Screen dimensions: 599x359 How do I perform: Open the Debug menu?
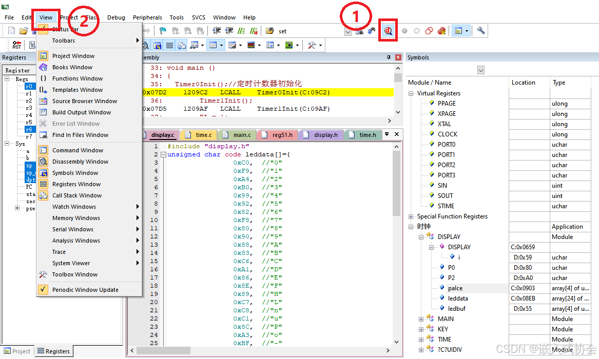[x=116, y=17]
